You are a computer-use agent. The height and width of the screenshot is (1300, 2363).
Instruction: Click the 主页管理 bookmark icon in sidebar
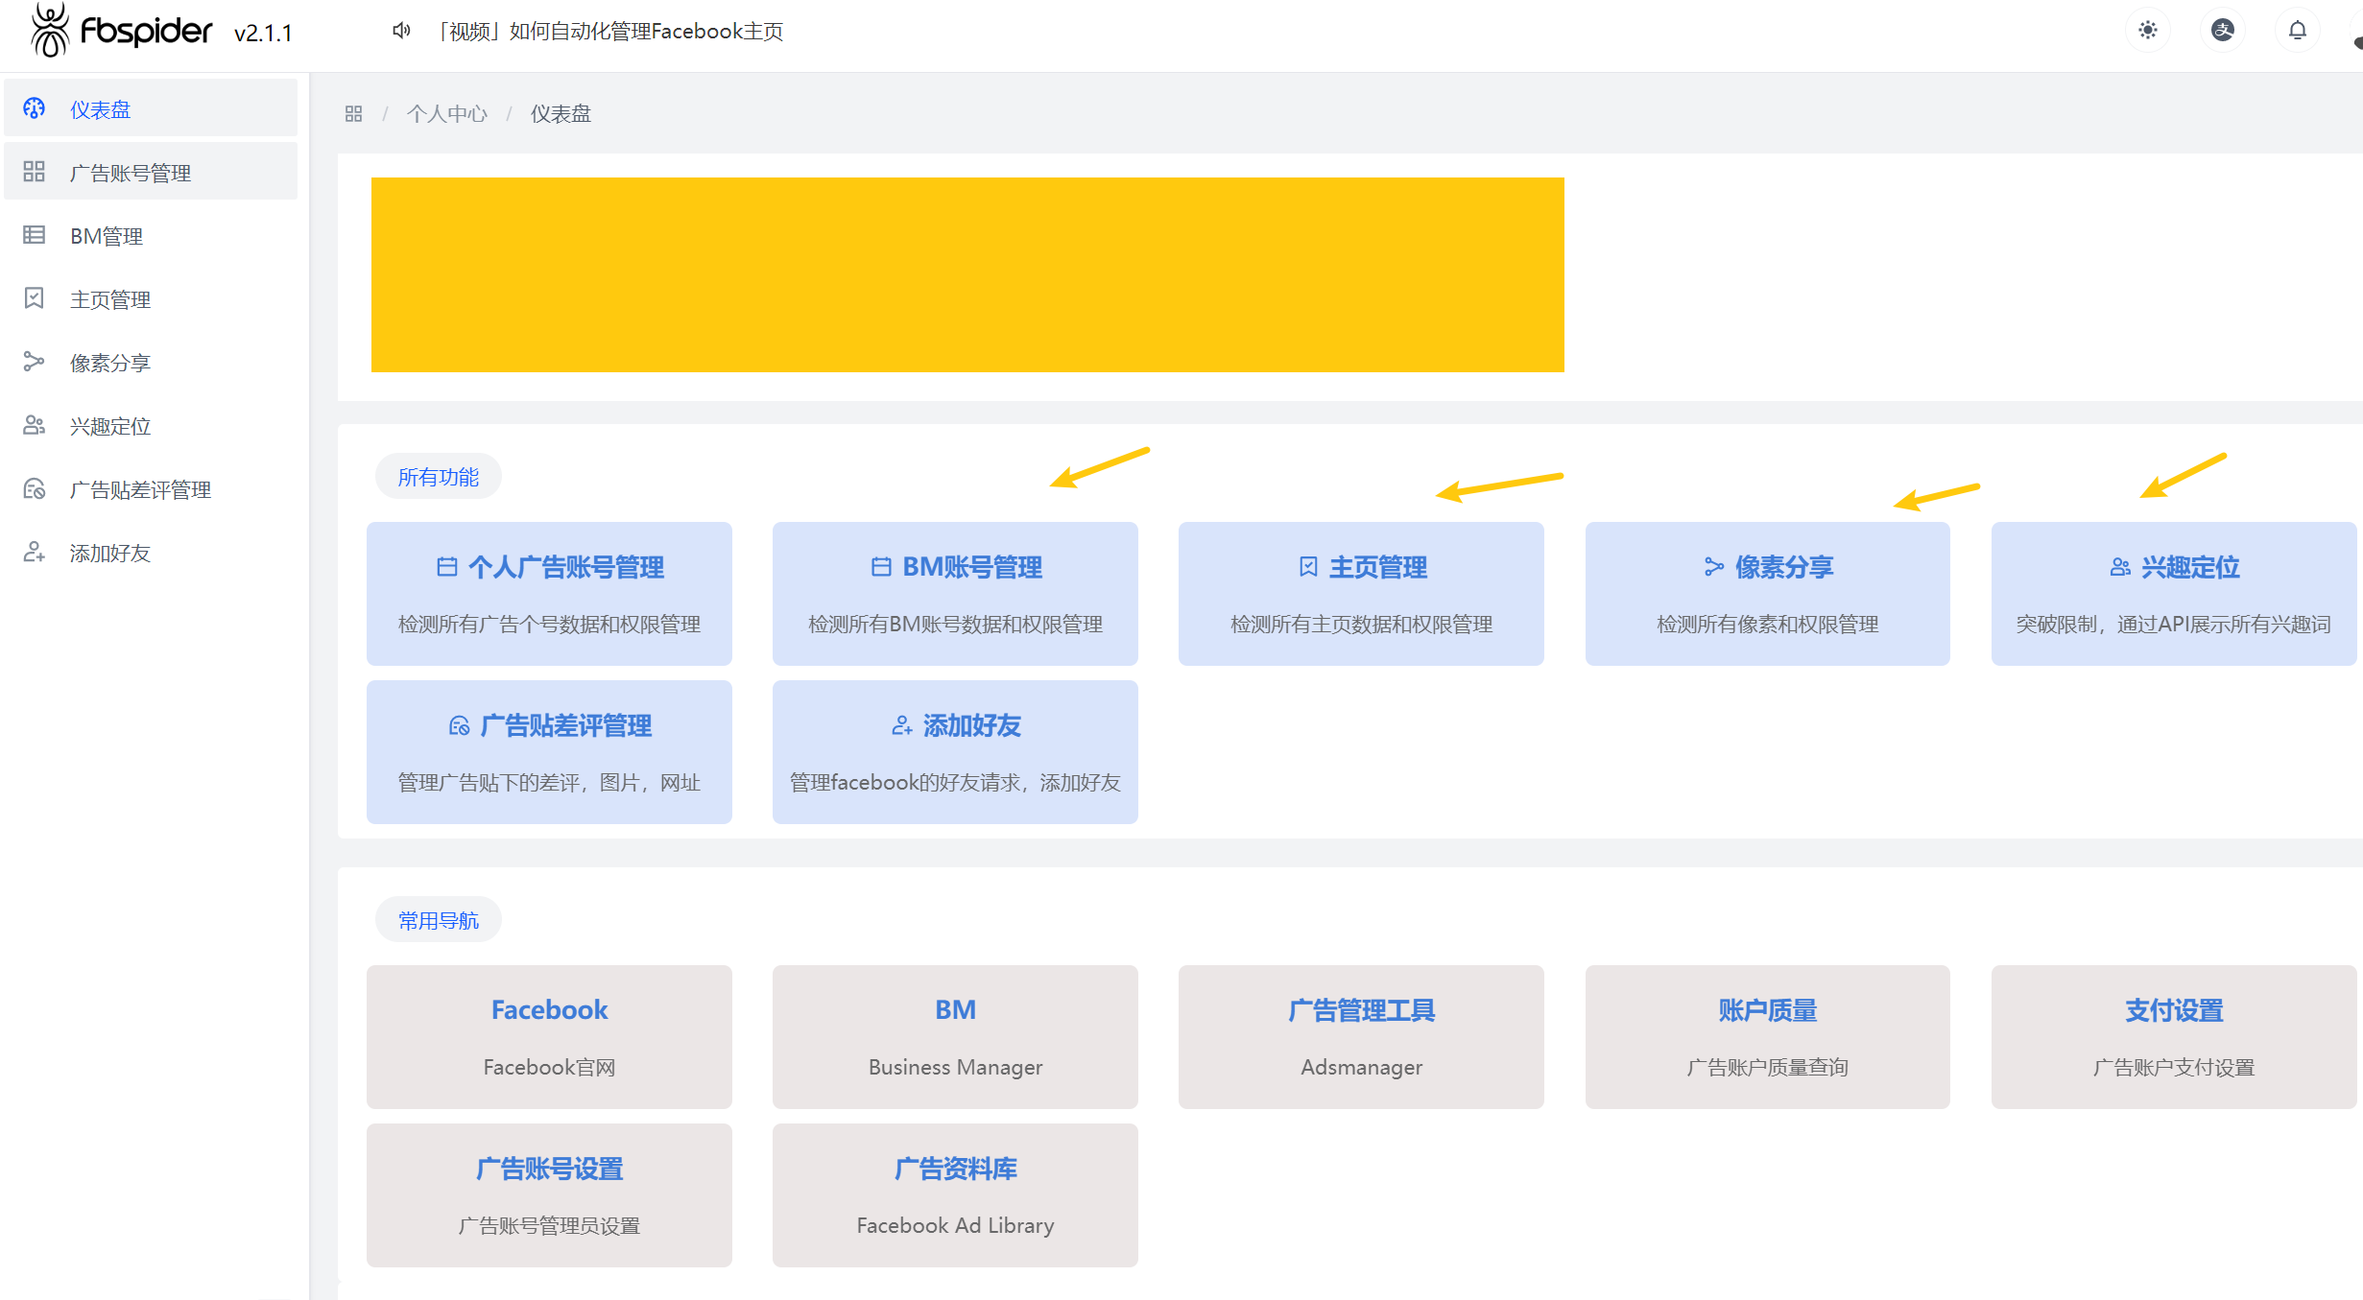tap(35, 298)
